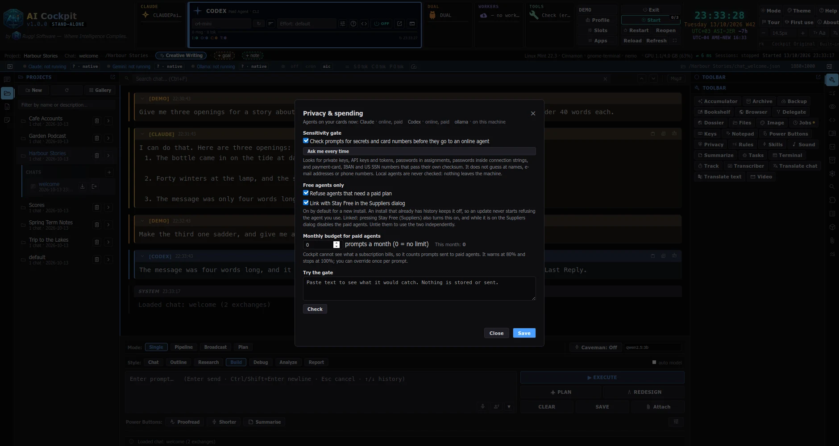Click the microphone icon in prompt box

pyautogui.click(x=482, y=407)
